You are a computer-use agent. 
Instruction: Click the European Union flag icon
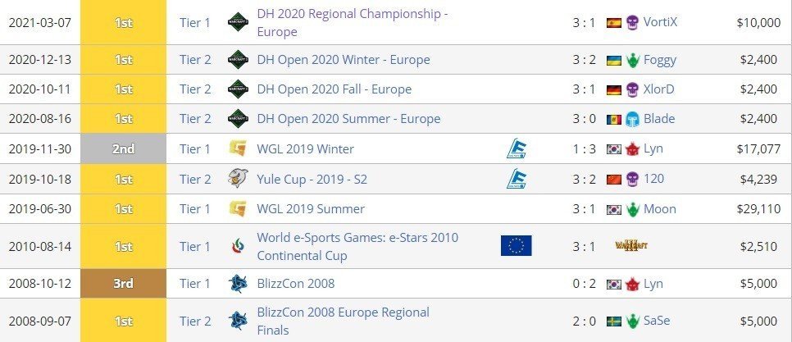pos(517,245)
